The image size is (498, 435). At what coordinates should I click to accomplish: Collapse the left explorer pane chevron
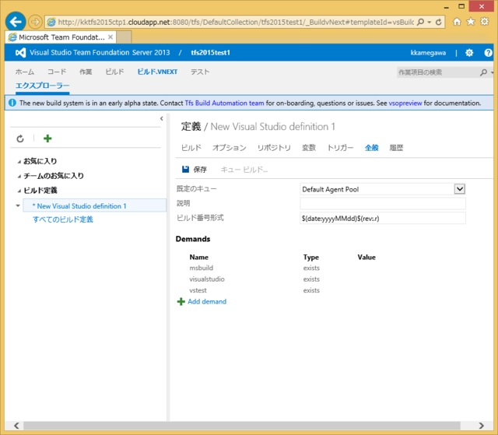[x=162, y=118]
